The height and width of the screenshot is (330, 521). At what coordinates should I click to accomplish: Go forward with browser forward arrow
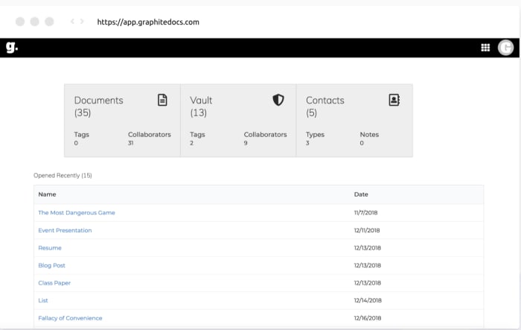tap(82, 22)
